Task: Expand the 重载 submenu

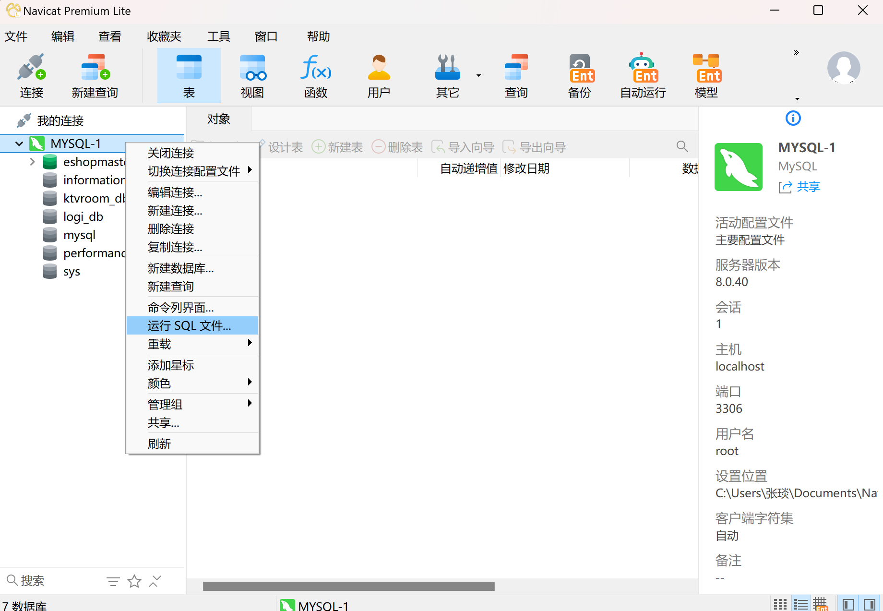Action: (192, 344)
